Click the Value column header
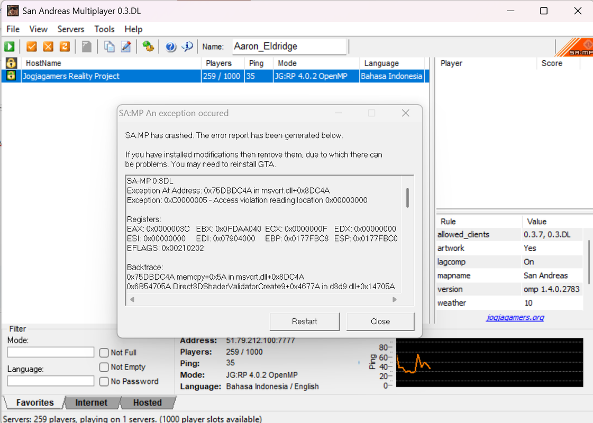Image resolution: width=593 pixels, height=423 pixels. [553, 222]
